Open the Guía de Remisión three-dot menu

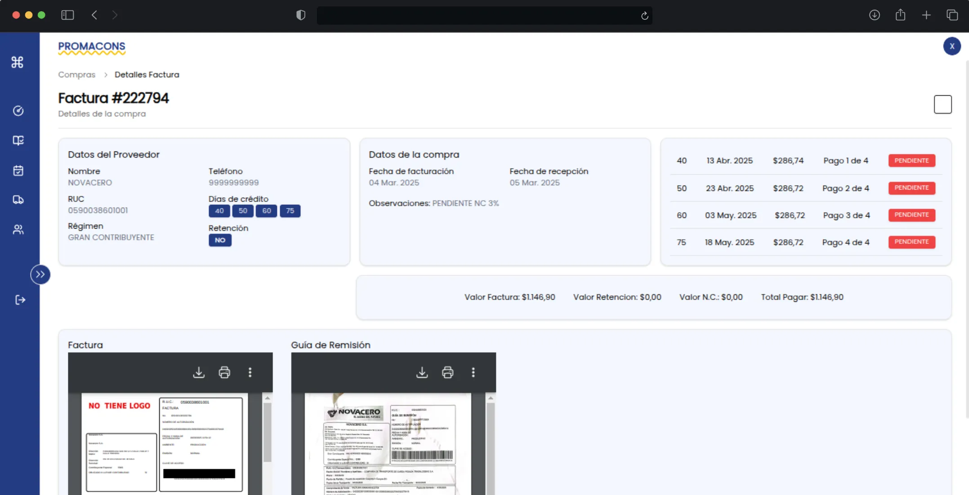coord(473,372)
